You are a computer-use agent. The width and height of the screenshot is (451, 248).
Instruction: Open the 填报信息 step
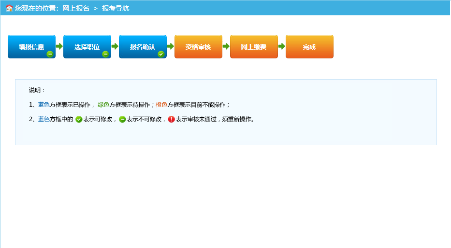coord(31,46)
